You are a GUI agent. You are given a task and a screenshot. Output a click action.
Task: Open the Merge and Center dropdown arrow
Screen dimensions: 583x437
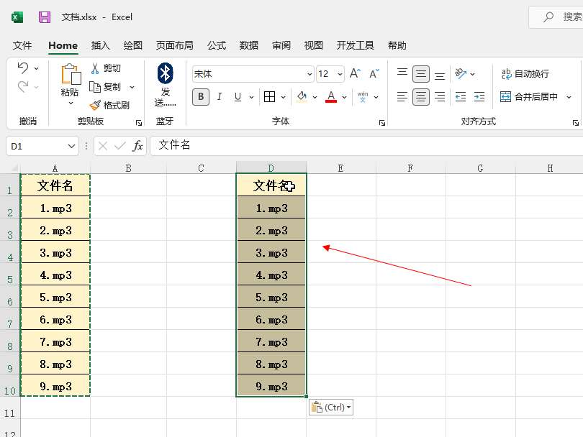point(569,97)
